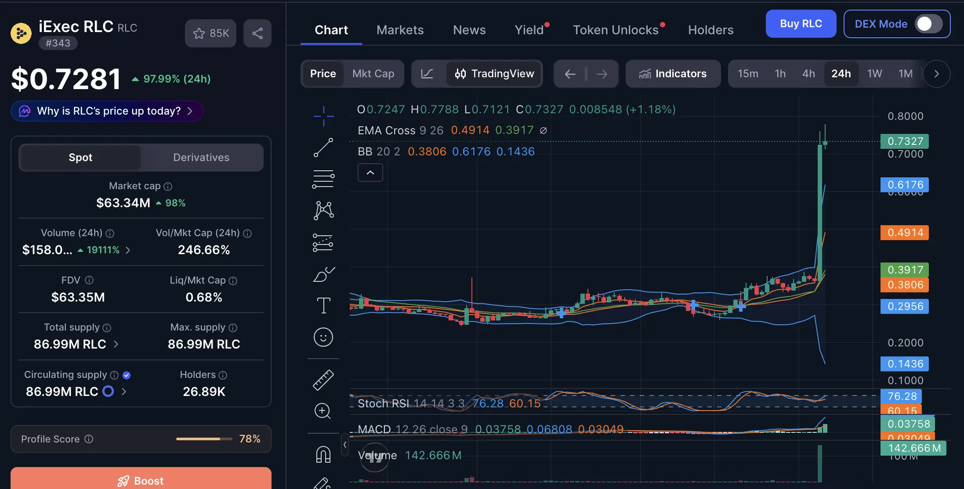Enable the TradingView chart mode
964x489 pixels.
pyautogui.click(x=494, y=74)
